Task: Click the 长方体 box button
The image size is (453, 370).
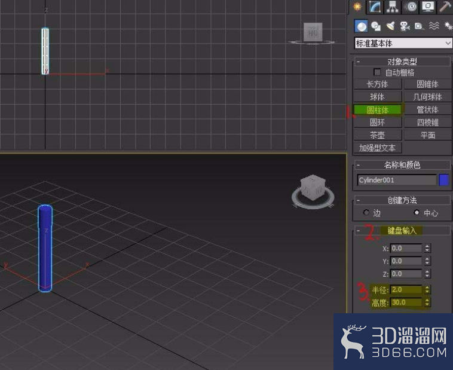Action: pos(377,84)
